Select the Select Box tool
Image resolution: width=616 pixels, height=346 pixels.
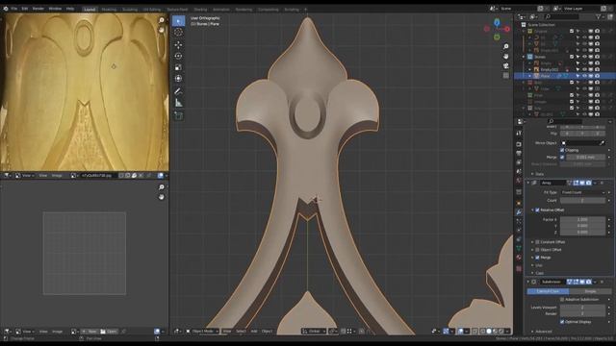178,21
